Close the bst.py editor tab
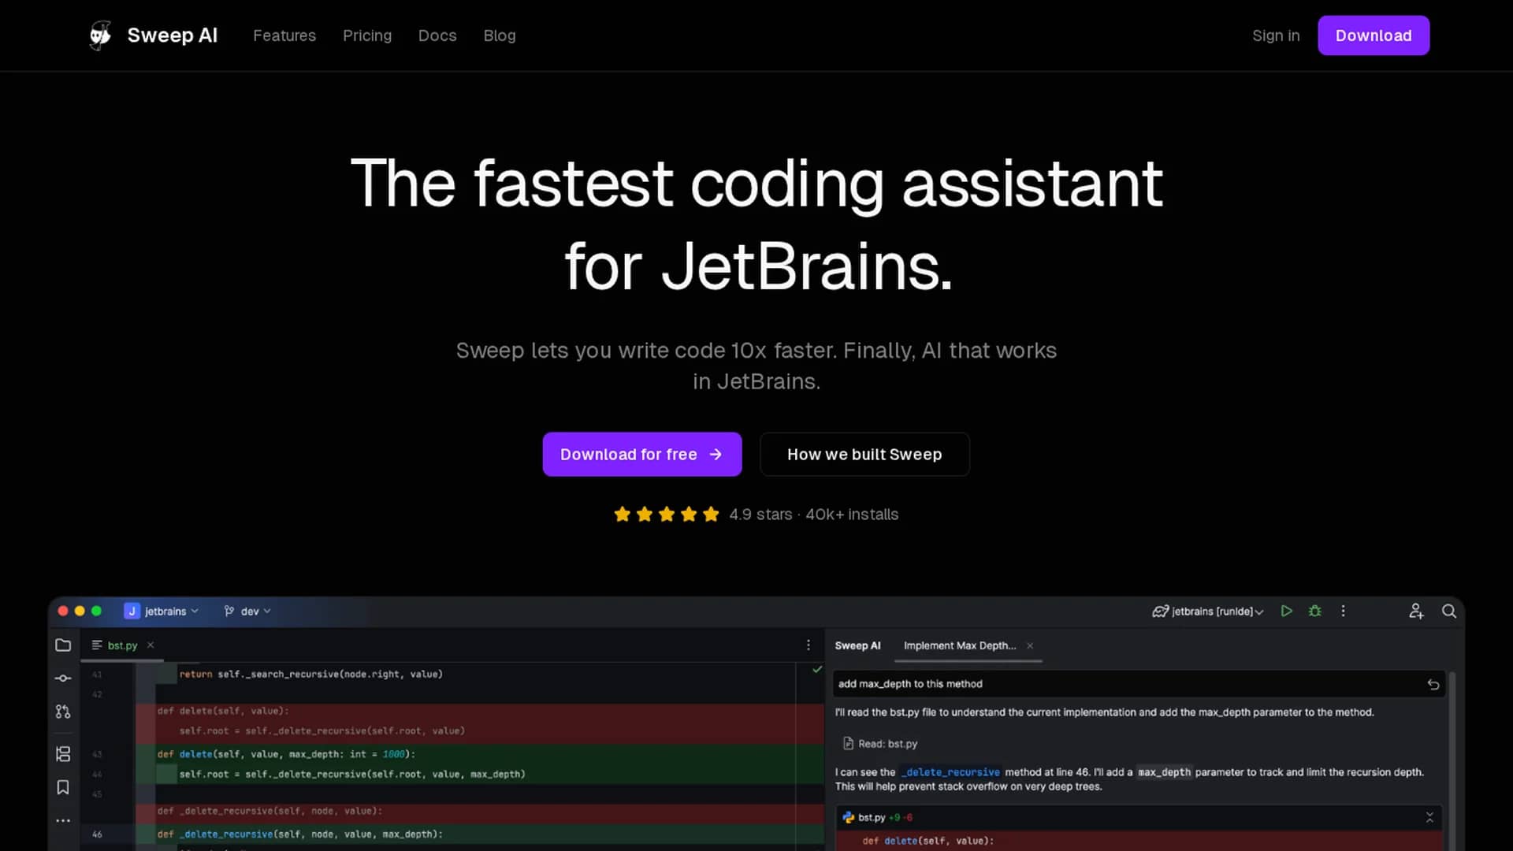 (151, 645)
